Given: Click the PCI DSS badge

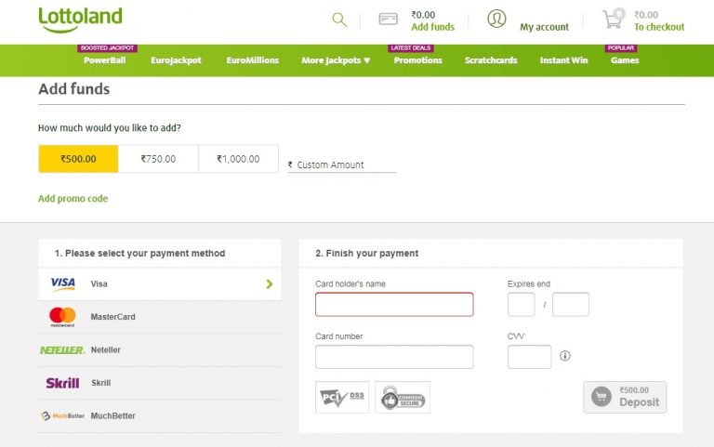Looking at the screenshot, I should pos(342,397).
